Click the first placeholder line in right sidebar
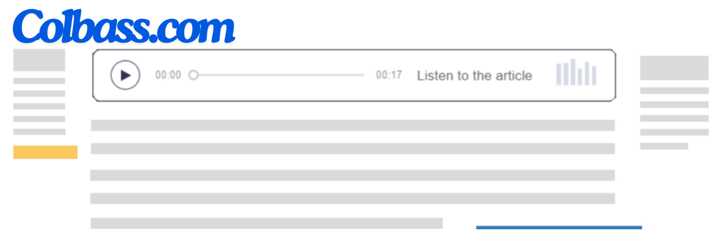Image resolution: width=719 pixels, height=233 pixels. [x=674, y=90]
